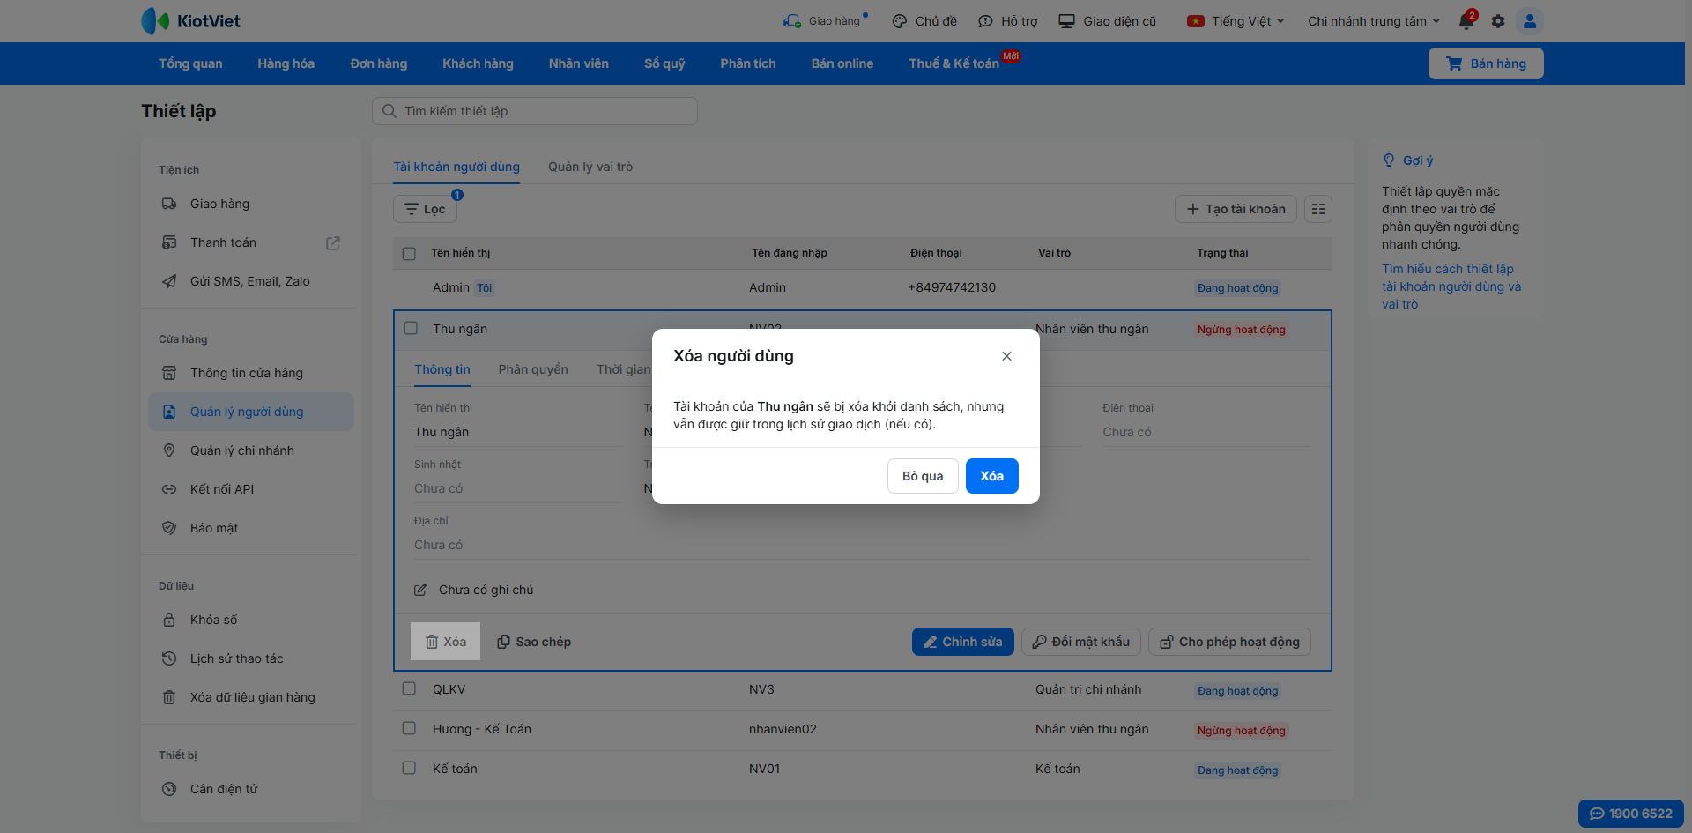Open the Phân tích menu
This screenshot has height=833, width=1692.
[747, 63]
